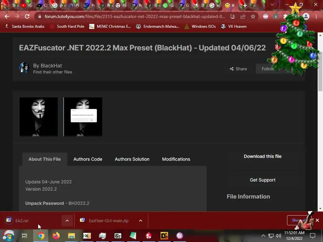Screen dimensions: 323x242
Task: Reload the current page
Action: tap(27, 16)
